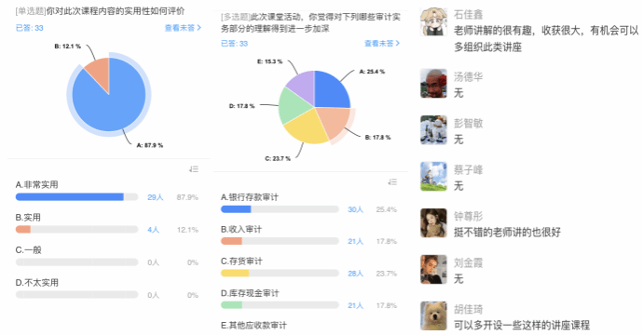Click the yellow progress bar for C.存货审计
Screen dimensions: 643x335
click(235, 274)
